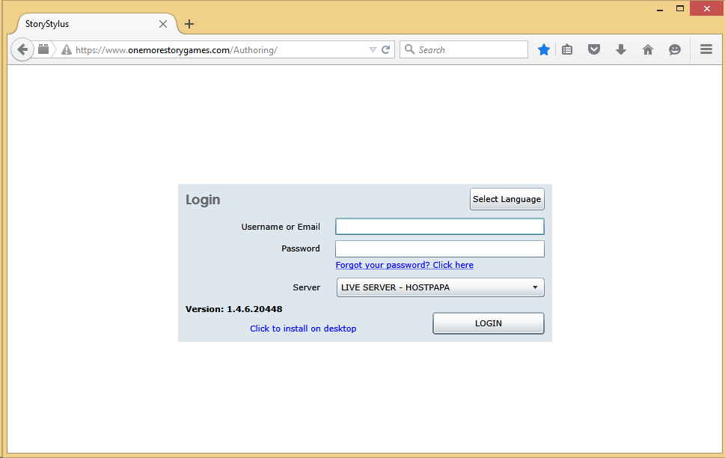This screenshot has width=725, height=458.
Task: Save page with the Pocket icon
Action: [x=593, y=49]
